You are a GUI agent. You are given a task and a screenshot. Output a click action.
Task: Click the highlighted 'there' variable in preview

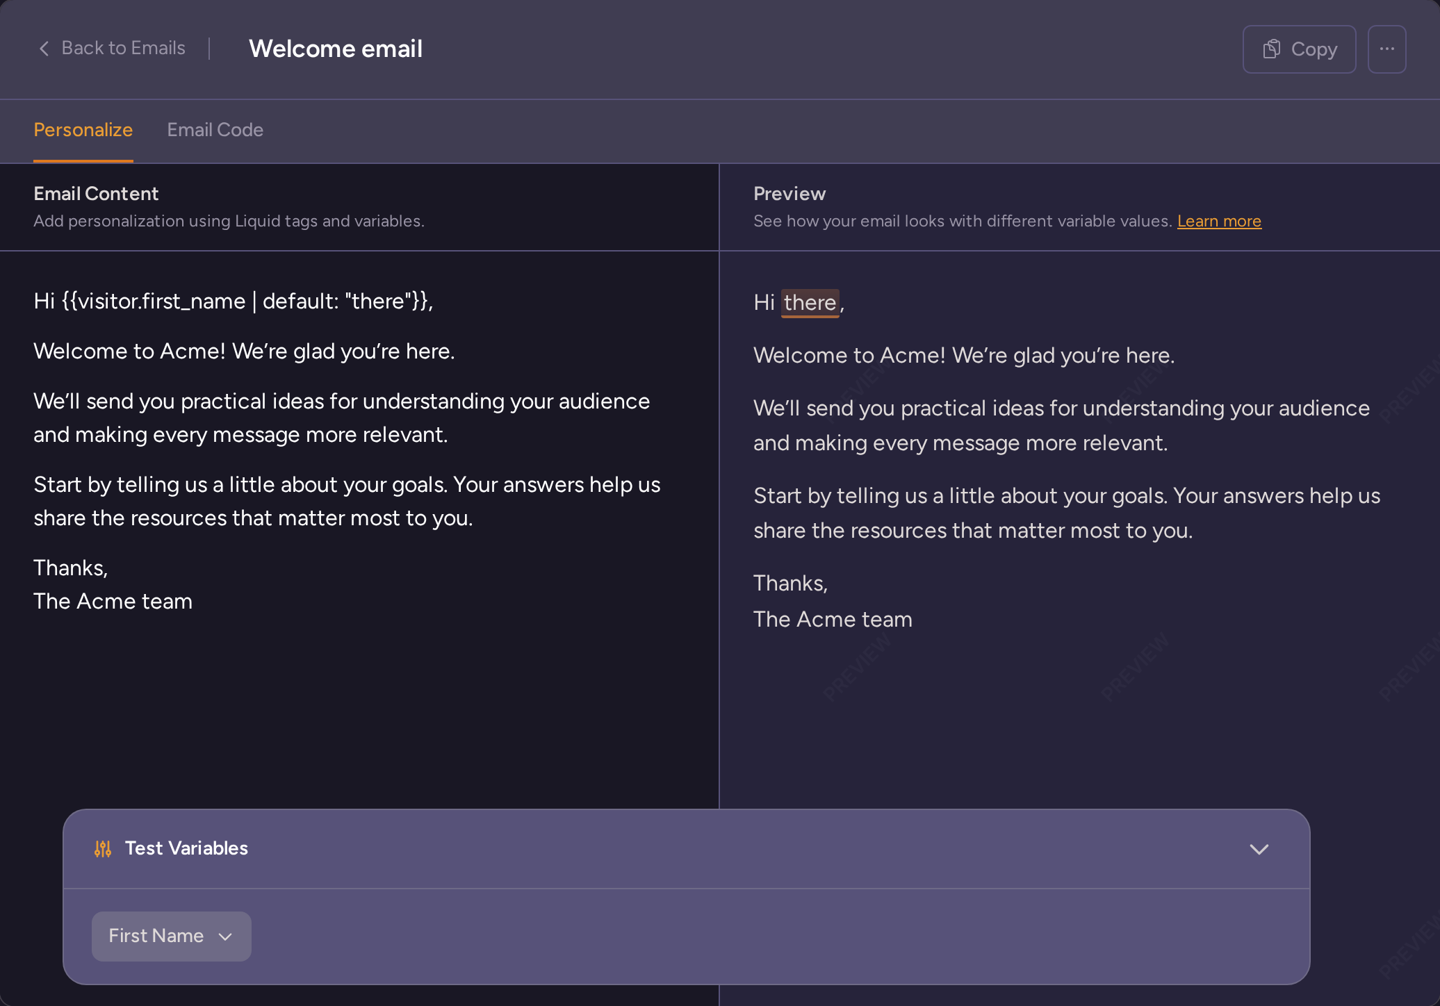(x=810, y=303)
